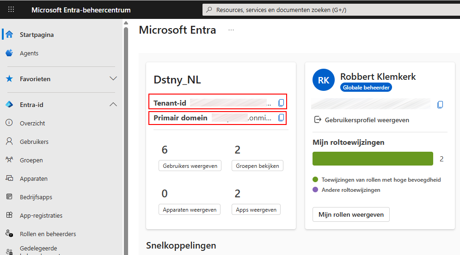Click the Primair domein label

pyautogui.click(x=180, y=118)
